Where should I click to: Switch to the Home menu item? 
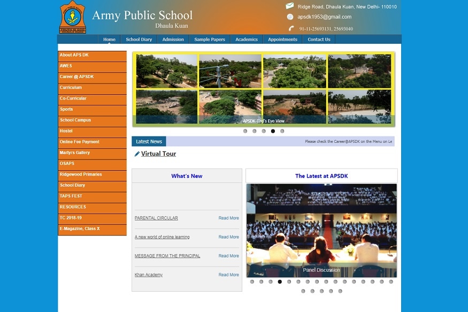click(x=109, y=39)
